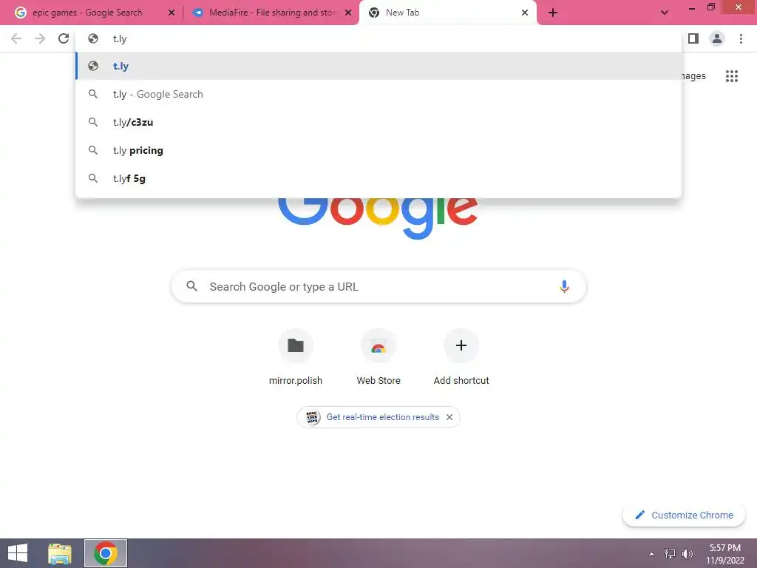Open File Explorer from the taskbar

point(60,553)
